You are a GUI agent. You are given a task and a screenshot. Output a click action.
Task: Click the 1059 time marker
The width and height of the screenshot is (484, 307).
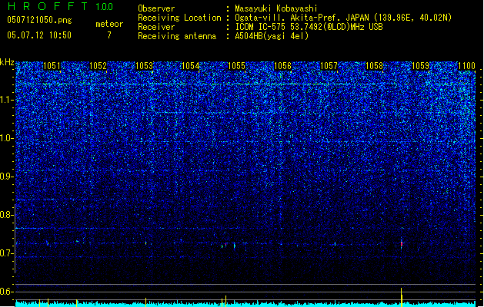pos(420,66)
